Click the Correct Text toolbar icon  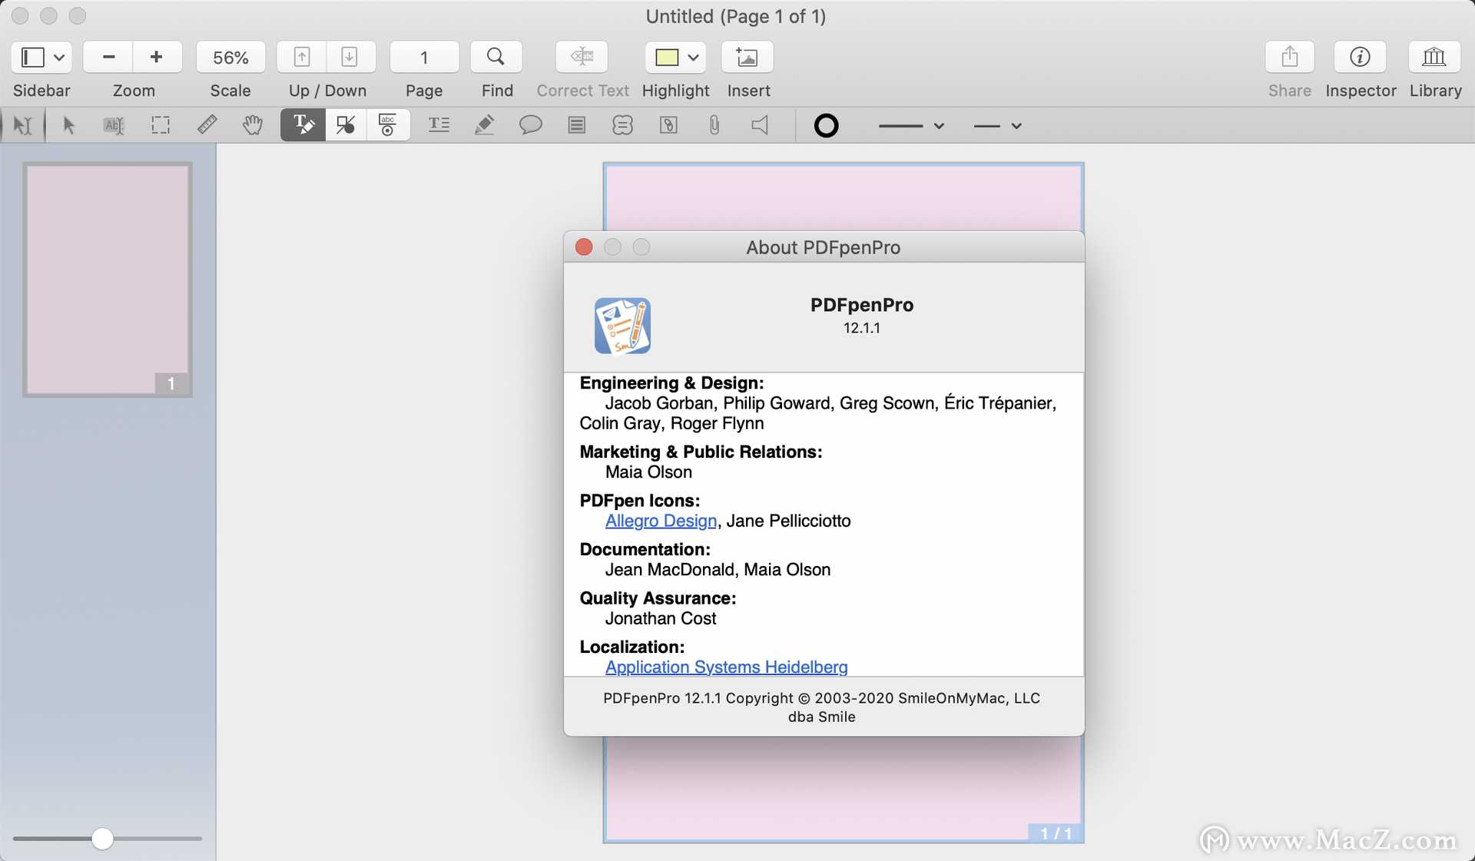(582, 57)
